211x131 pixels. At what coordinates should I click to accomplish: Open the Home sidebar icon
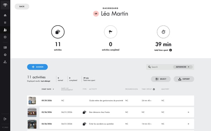[x=5, y=15]
